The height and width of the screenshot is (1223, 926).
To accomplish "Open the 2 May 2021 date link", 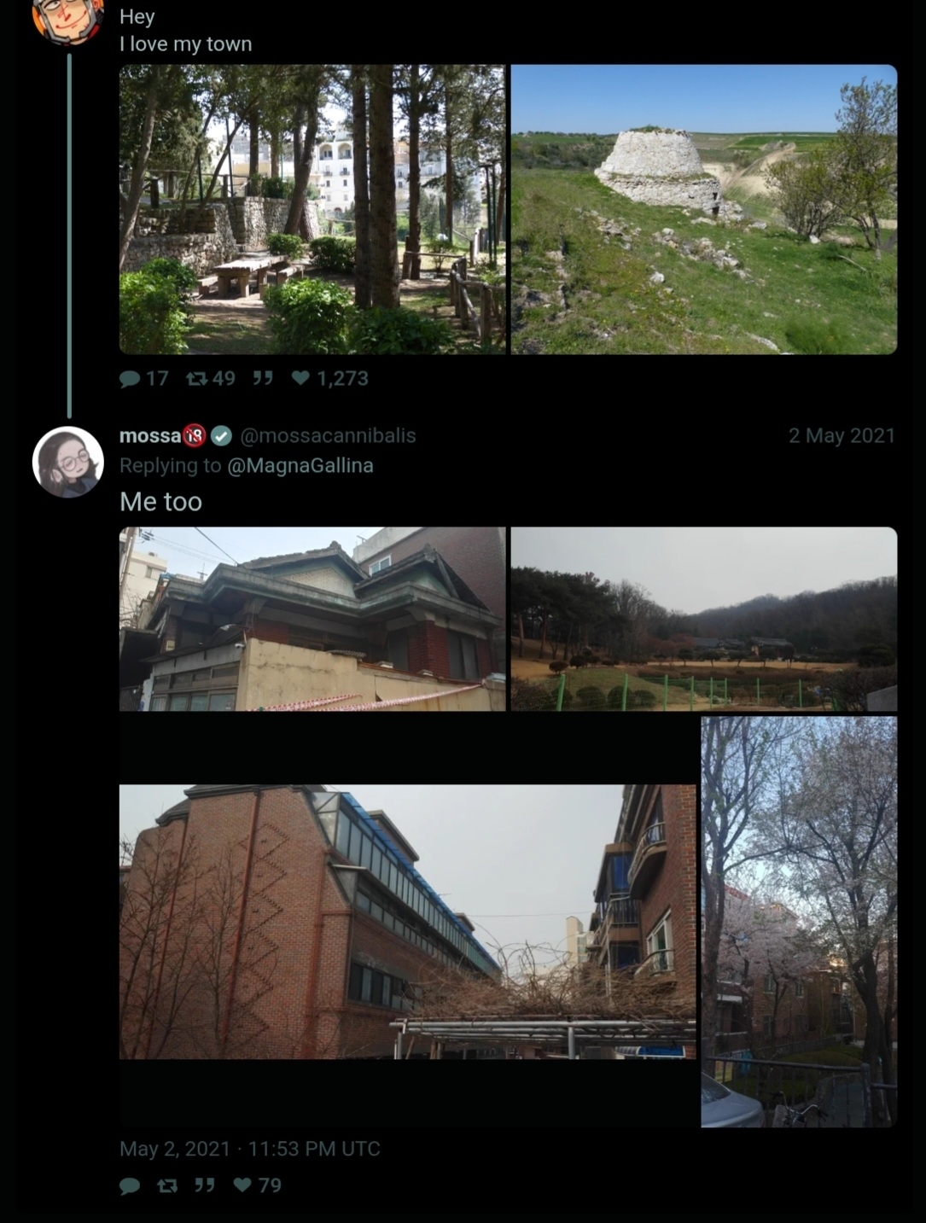I will 842,435.
